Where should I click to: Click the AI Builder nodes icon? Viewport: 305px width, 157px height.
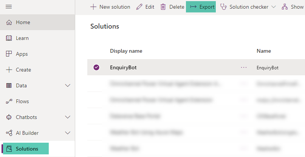9,133
